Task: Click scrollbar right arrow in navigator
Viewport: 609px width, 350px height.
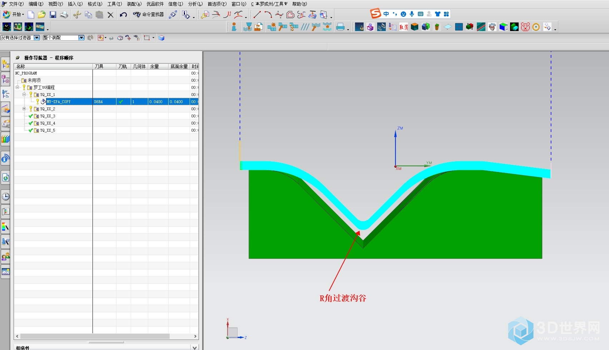Action: pos(195,336)
